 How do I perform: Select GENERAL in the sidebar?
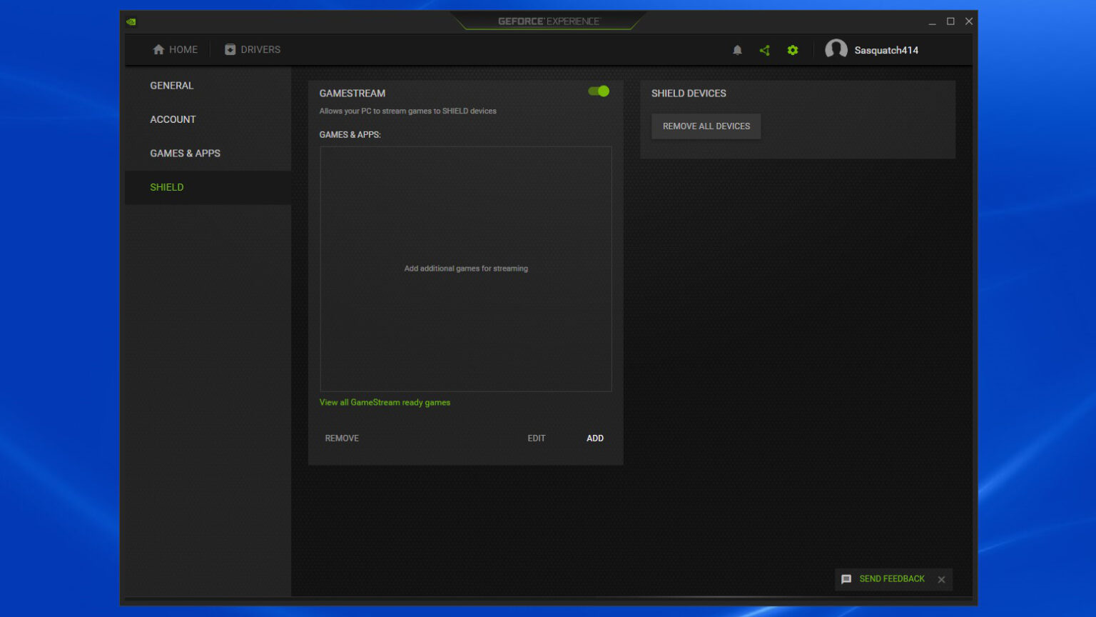tap(171, 85)
